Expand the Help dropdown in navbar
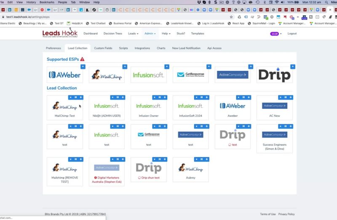337x220 pixels. (x=166, y=34)
